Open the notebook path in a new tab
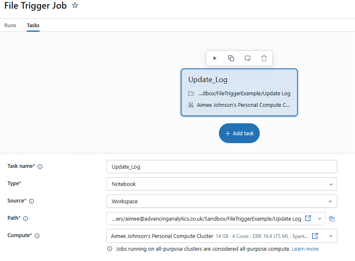The height and width of the screenshot is (261, 355). [308, 219]
